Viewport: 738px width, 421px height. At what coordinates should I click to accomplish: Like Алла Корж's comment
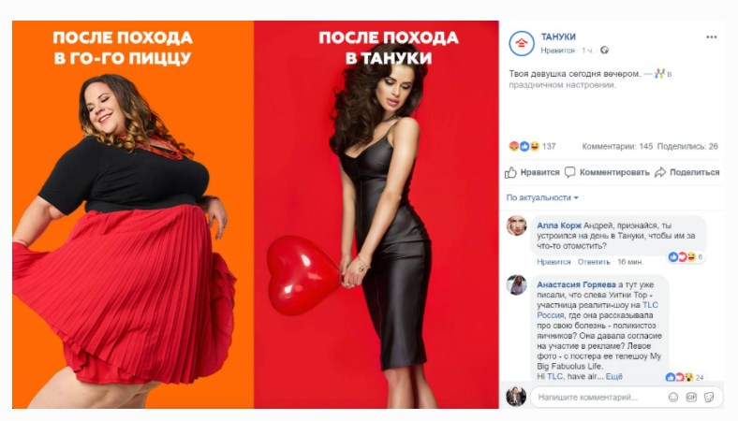(553, 262)
